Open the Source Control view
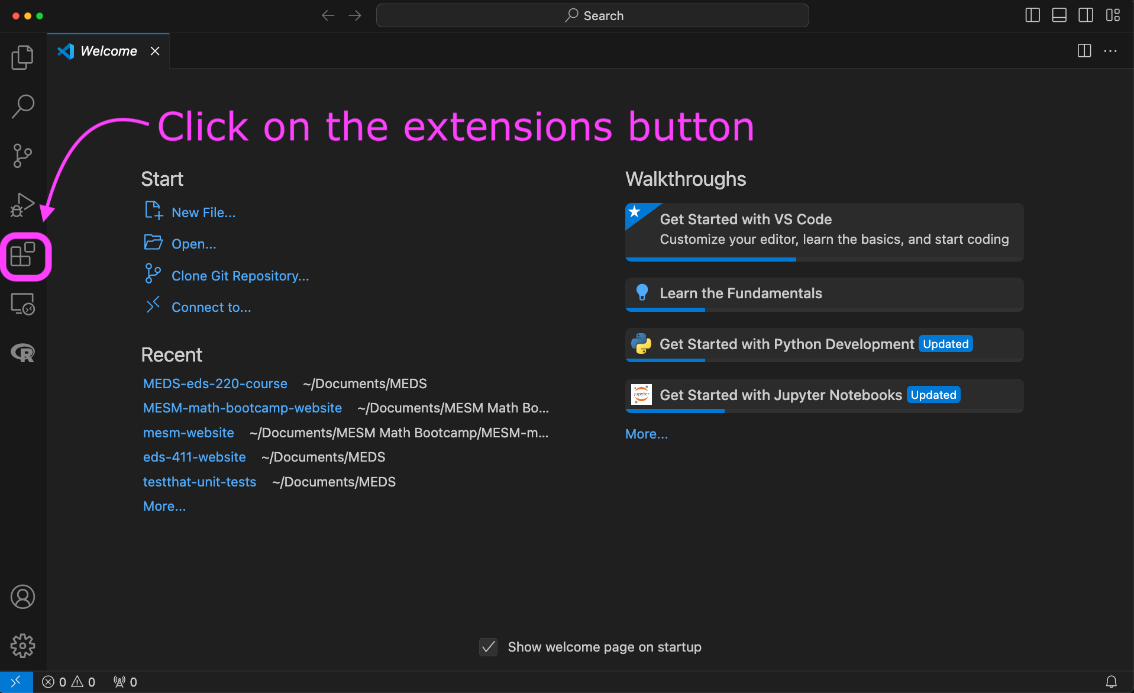The image size is (1134, 693). tap(22, 156)
